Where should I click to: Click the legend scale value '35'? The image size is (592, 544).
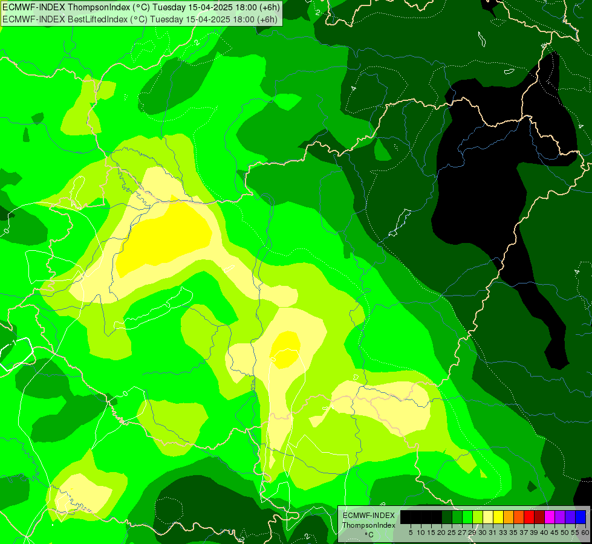click(513, 533)
